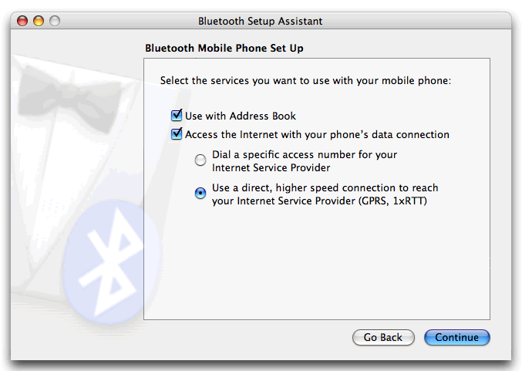Select the Dial a specific access number radio button
The height and width of the screenshot is (371, 522).
click(200, 160)
